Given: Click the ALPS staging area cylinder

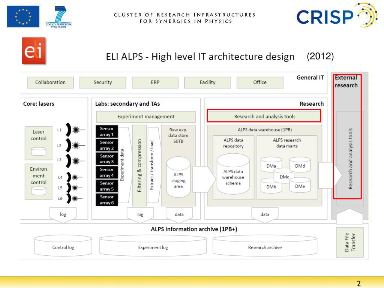Looking at the screenshot, I should pos(178,177).
